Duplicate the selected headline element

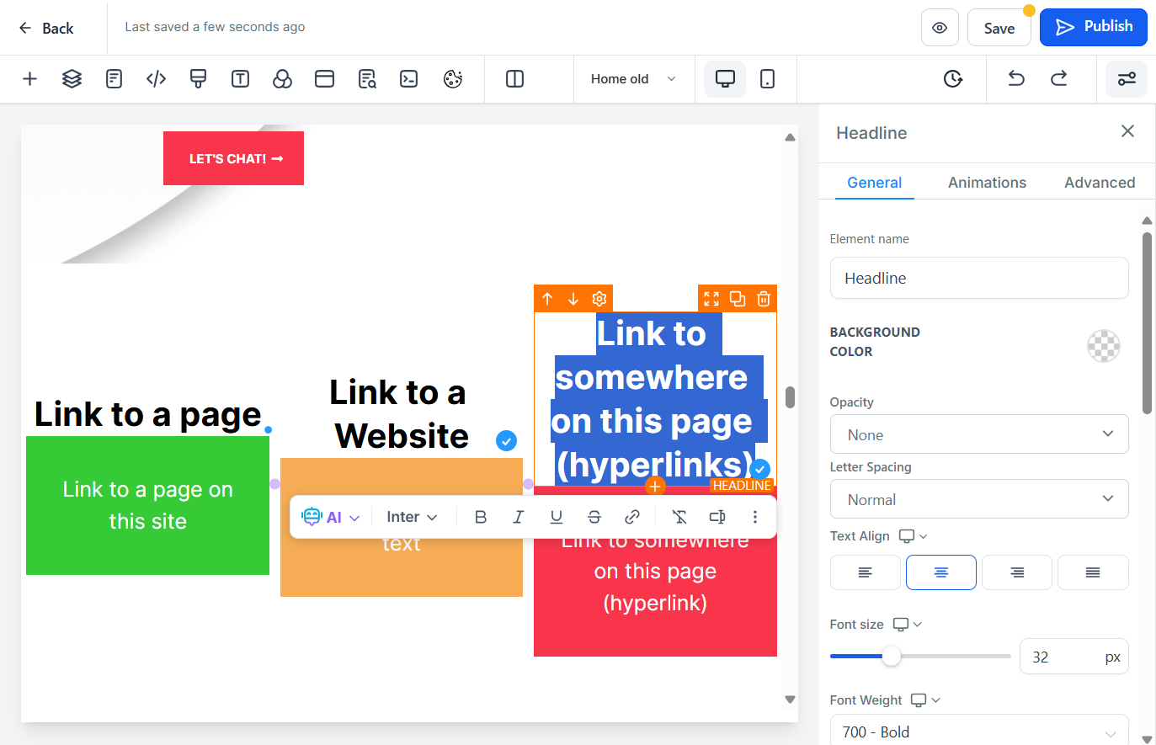(x=738, y=299)
